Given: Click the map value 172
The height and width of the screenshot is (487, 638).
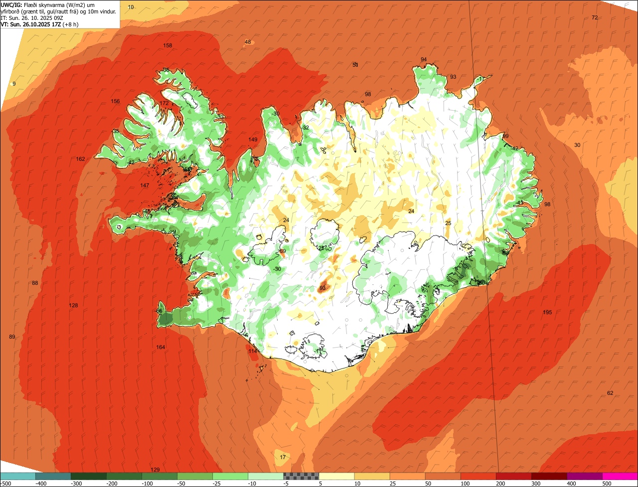Looking at the screenshot, I should point(164,104).
